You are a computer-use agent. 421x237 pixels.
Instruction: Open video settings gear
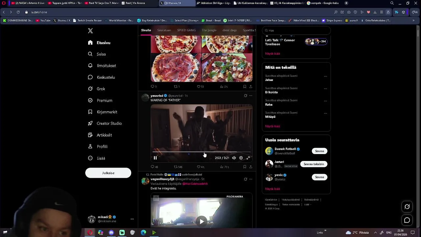(x=241, y=158)
